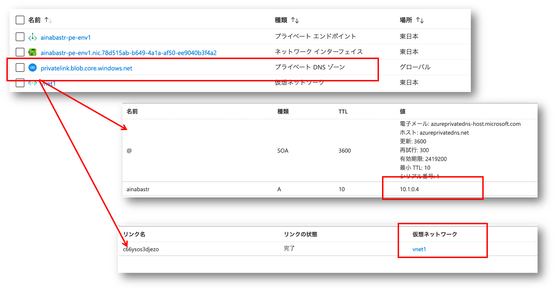This screenshot has width=556, height=291.
Task: Click the 有効期限: 2419200 line
Action: click(x=423, y=159)
